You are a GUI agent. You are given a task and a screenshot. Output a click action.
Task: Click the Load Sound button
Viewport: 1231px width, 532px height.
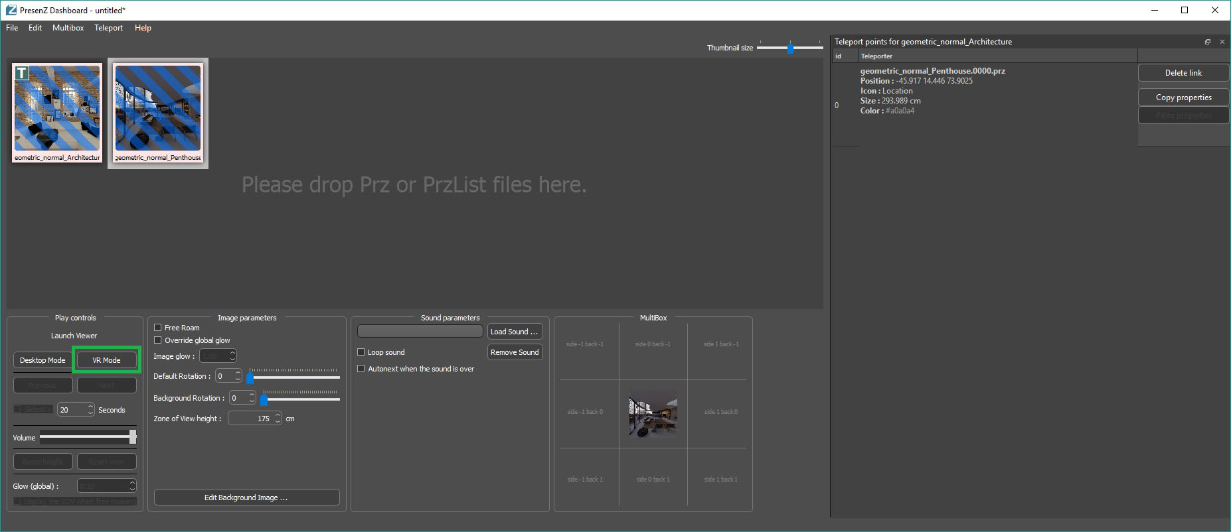point(515,332)
